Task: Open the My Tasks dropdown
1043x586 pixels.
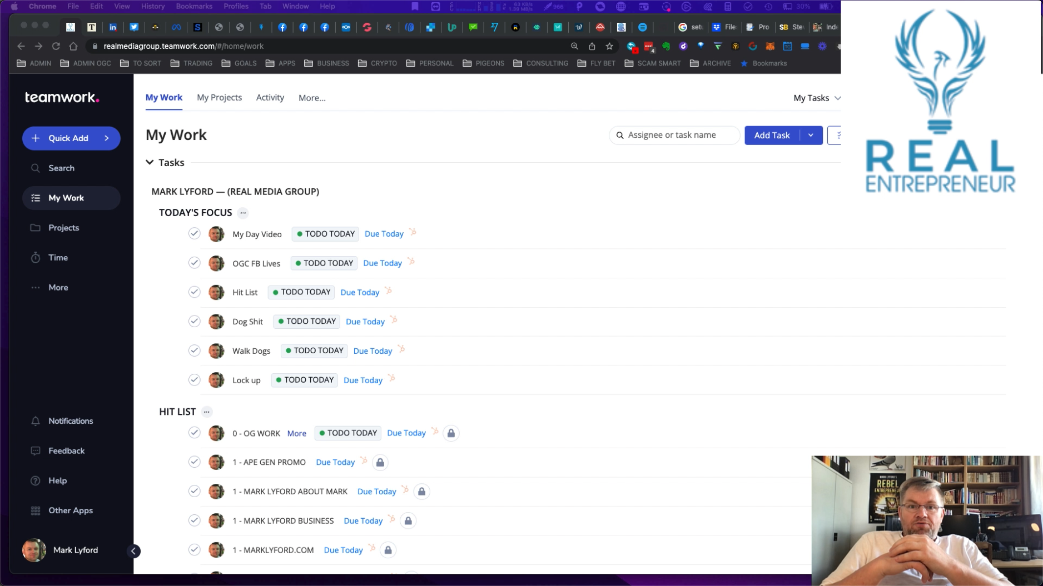Action: pyautogui.click(x=816, y=98)
